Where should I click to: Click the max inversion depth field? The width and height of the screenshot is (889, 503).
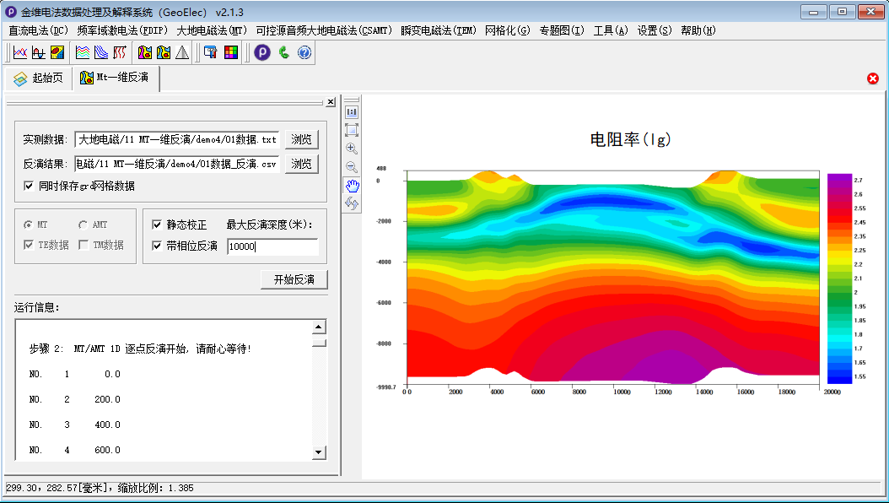tap(272, 246)
